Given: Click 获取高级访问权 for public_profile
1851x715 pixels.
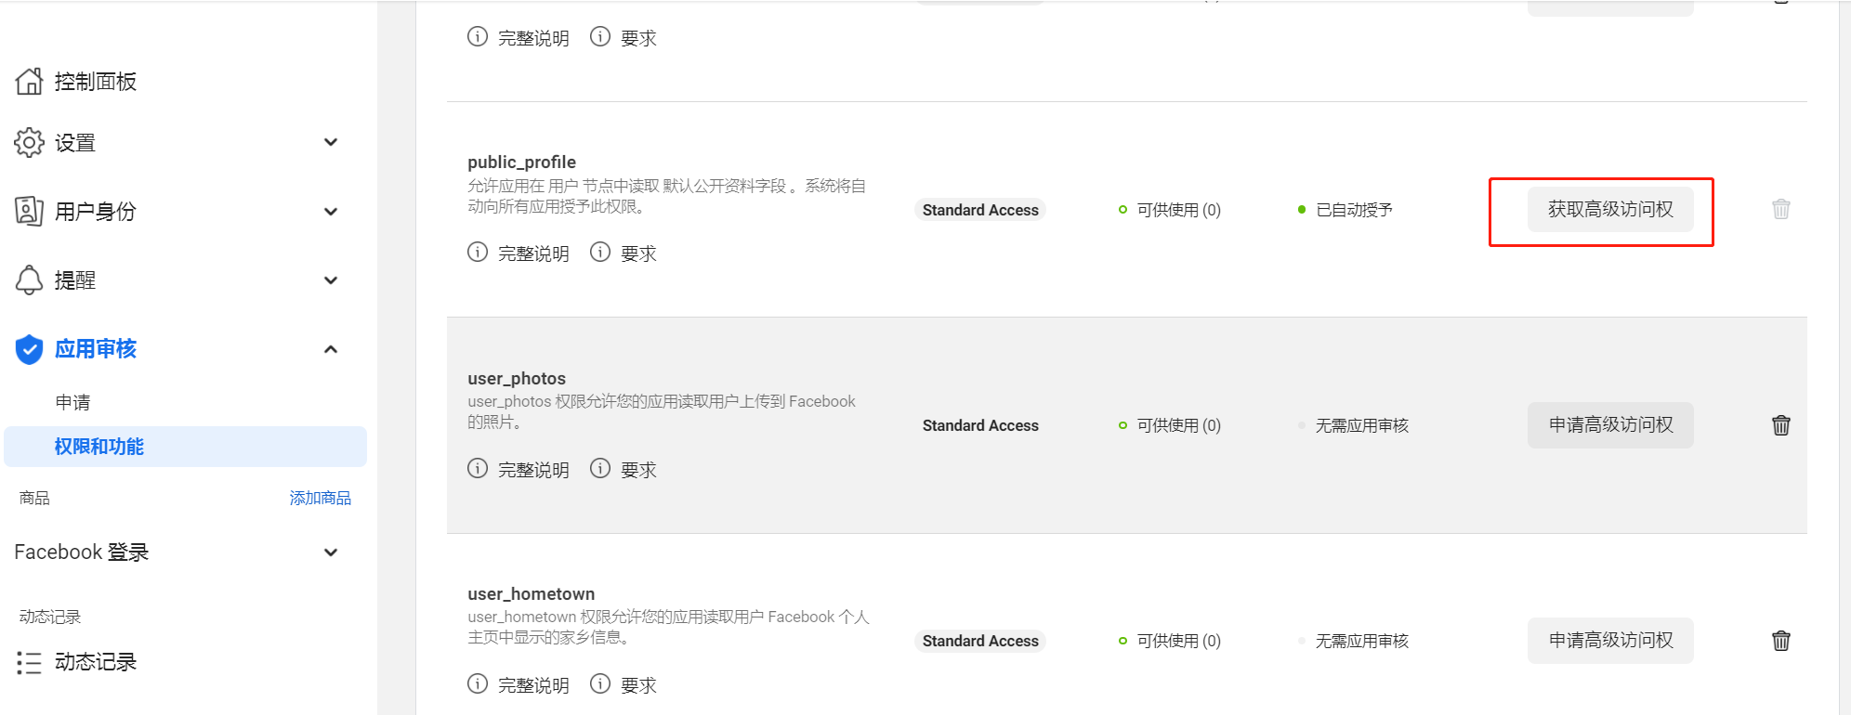Looking at the screenshot, I should [1610, 210].
